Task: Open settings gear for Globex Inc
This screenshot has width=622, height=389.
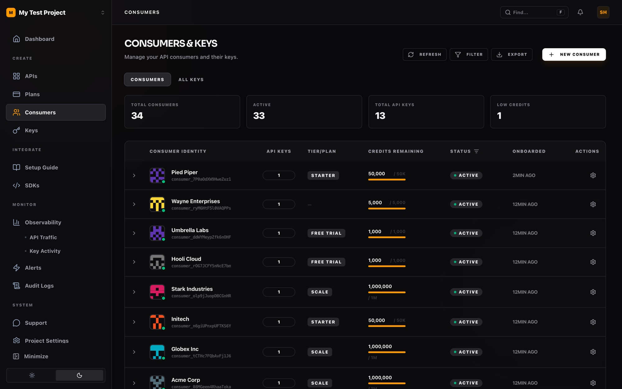Action: [593, 352]
